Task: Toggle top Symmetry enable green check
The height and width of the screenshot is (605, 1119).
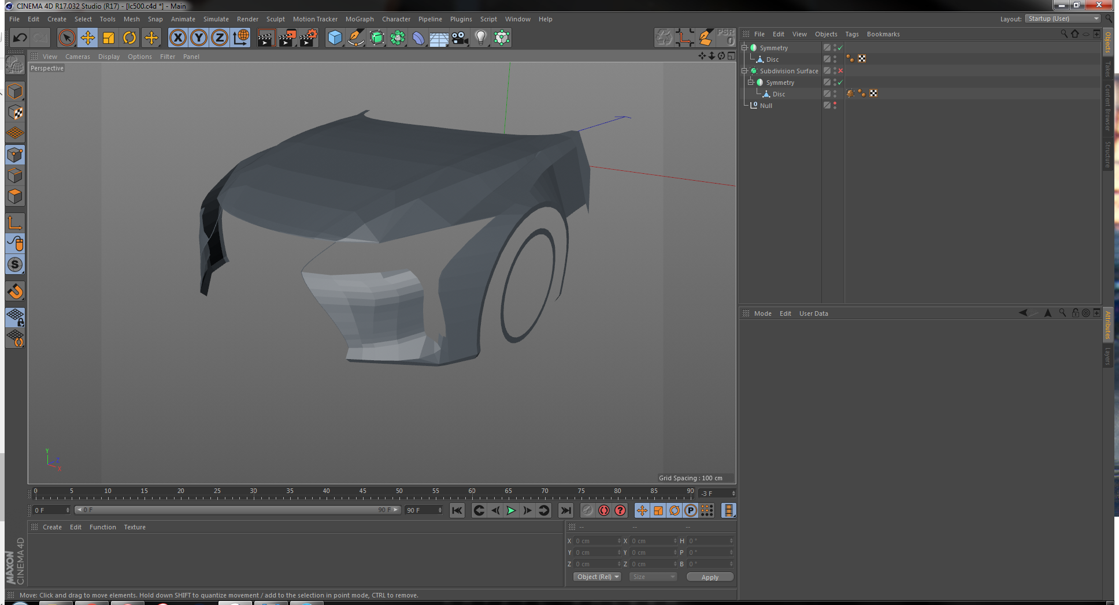Action: [x=840, y=48]
